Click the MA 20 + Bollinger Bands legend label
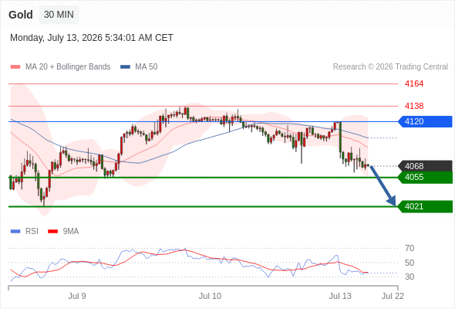This screenshot has height=309, width=455. click(x=68, y=67)
